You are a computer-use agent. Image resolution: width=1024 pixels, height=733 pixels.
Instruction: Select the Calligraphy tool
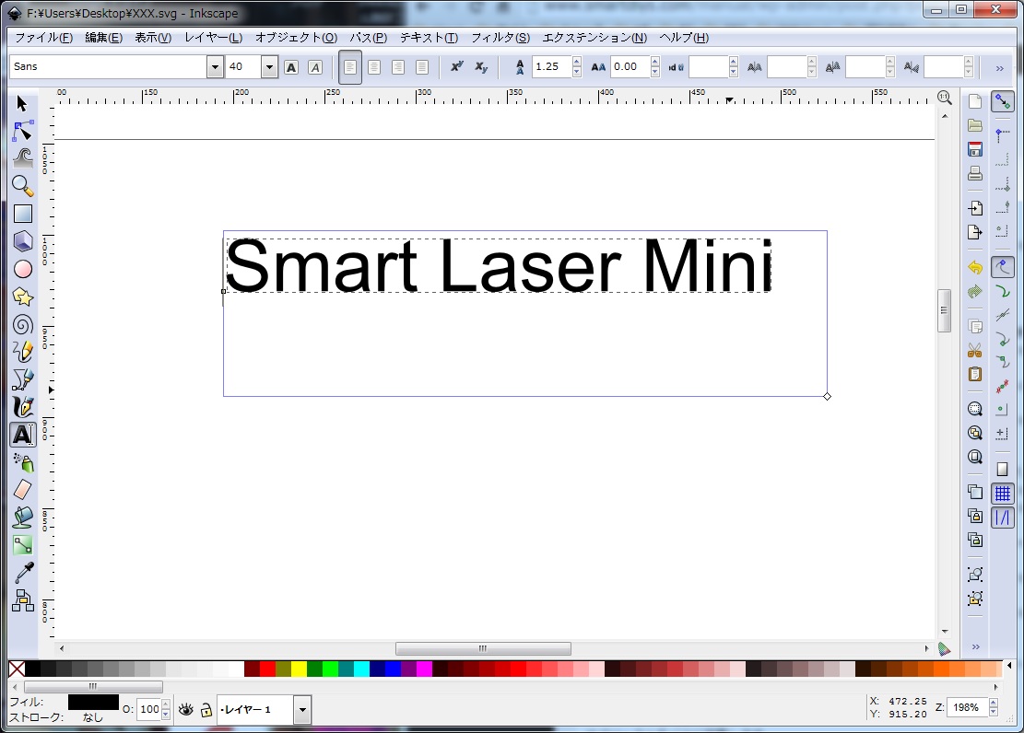[22, 407]
